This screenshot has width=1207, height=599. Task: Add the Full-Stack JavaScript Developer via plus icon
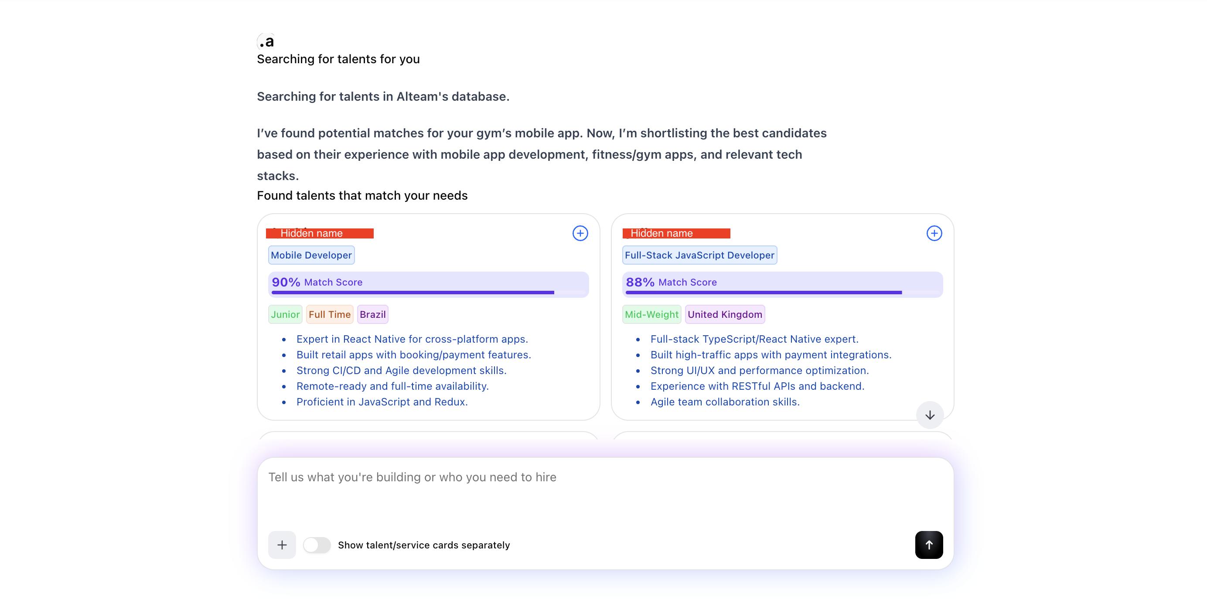(934, 233)
